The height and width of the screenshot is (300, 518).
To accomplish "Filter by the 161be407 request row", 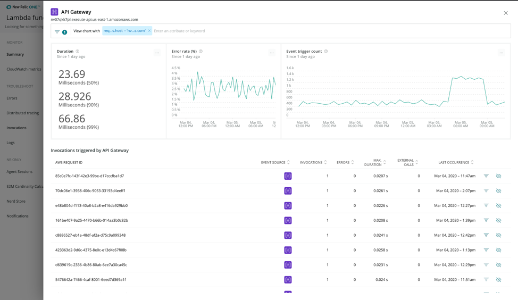I will (x=486, y=220).
